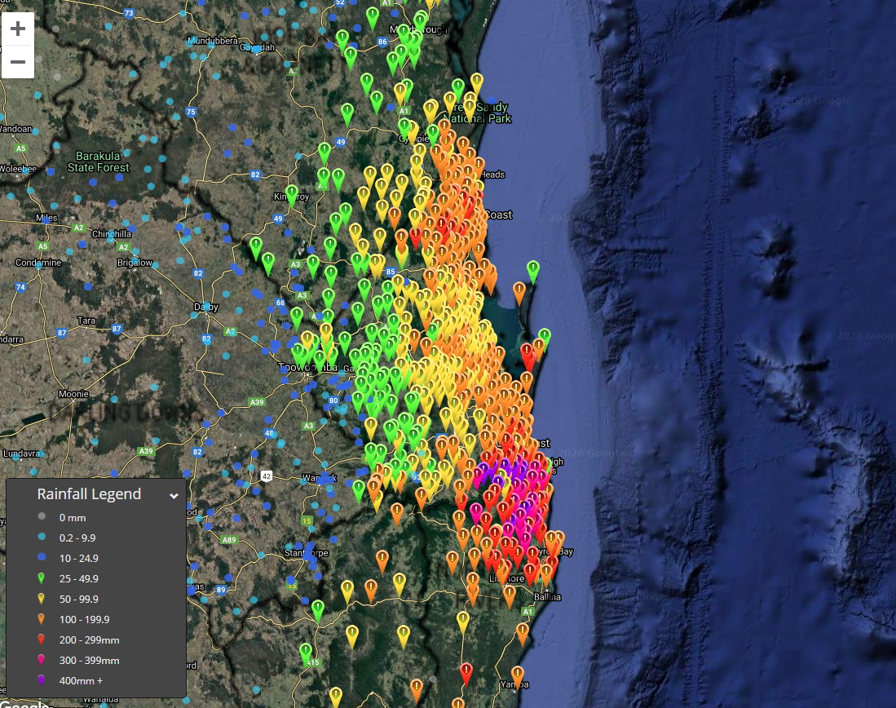Click the Tara map label
Viewport: 896px width, 708px height.
86,321
